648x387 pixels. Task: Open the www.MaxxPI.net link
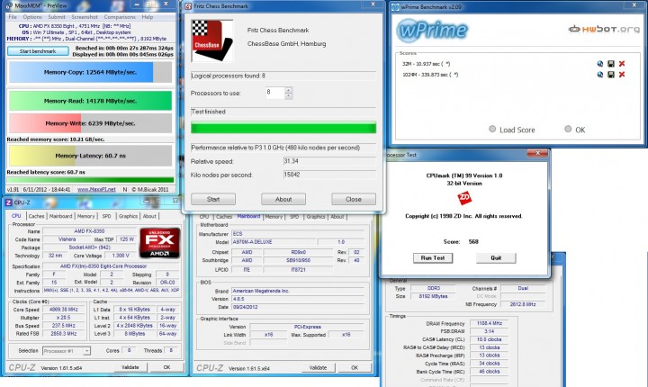[96, 189]
